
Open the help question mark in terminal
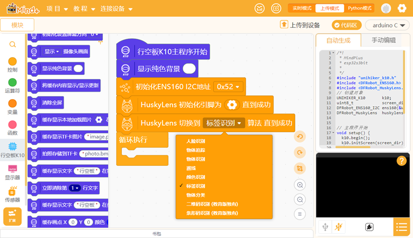coord(402,161)
